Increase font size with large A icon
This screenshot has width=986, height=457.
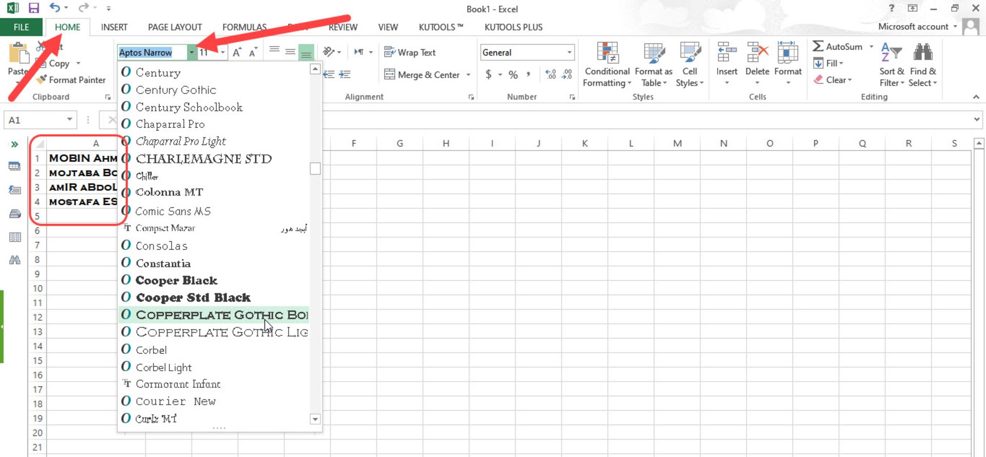[237, 52]
